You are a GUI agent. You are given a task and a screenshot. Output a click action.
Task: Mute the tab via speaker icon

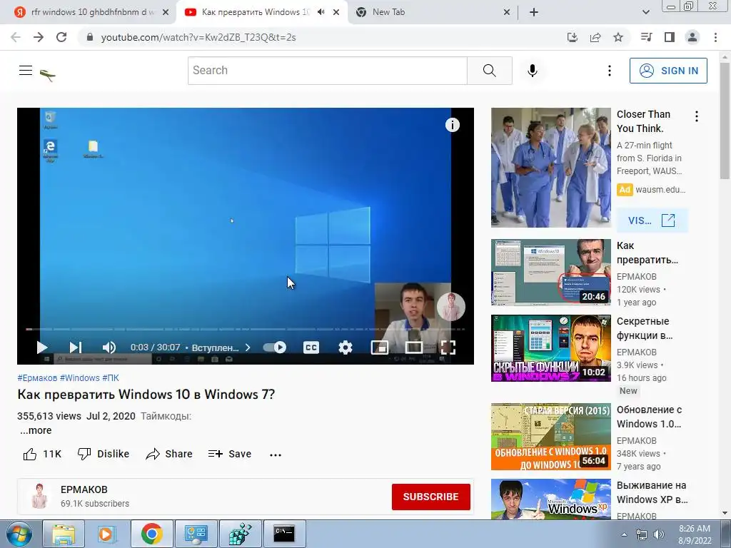click(x=321, y=12)
